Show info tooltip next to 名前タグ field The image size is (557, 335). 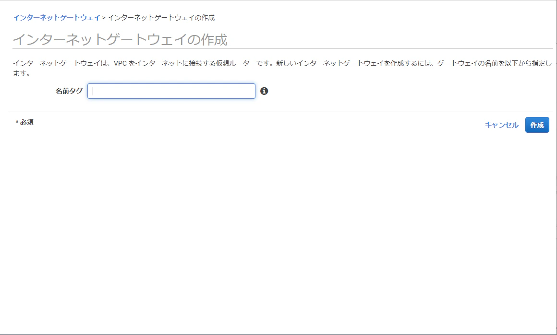(264, 91)
